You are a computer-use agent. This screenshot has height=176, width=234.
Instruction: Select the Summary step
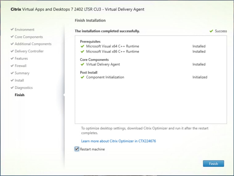22,73
